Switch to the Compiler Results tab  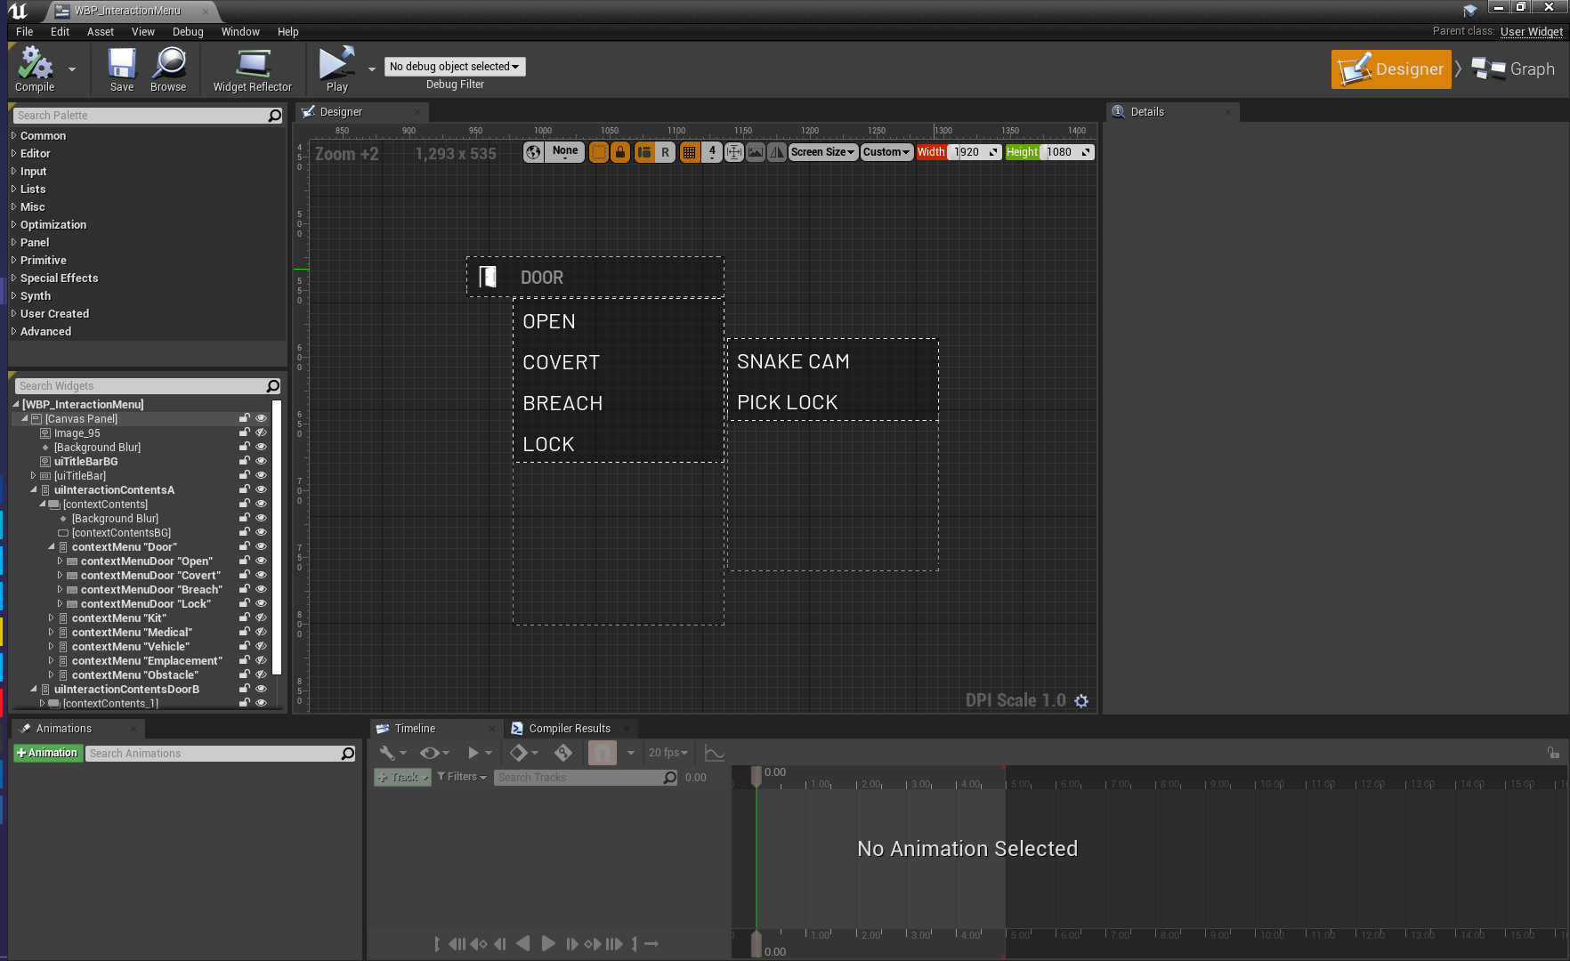pos(569,728)
